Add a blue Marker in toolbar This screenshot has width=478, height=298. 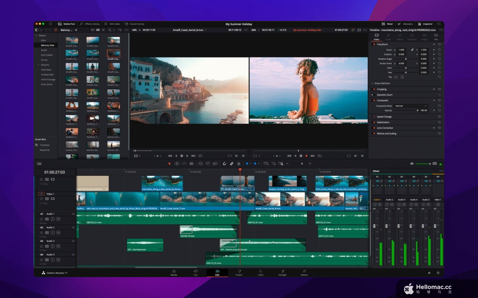(255, 164)
